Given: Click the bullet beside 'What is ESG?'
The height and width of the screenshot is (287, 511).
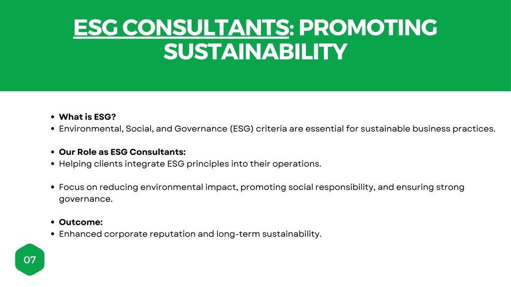Looking at the screenshot, I should 52,117.
